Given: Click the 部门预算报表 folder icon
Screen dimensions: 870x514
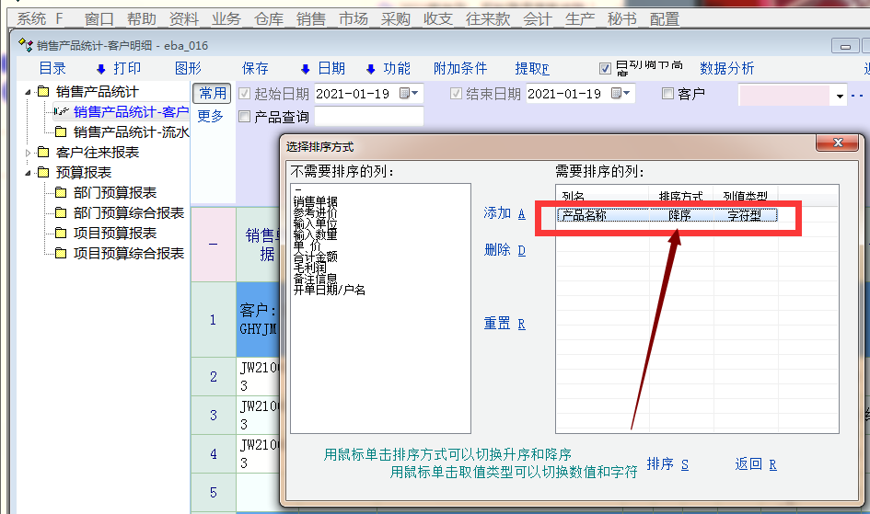Looking at the screenshot, I should point(61,193).
